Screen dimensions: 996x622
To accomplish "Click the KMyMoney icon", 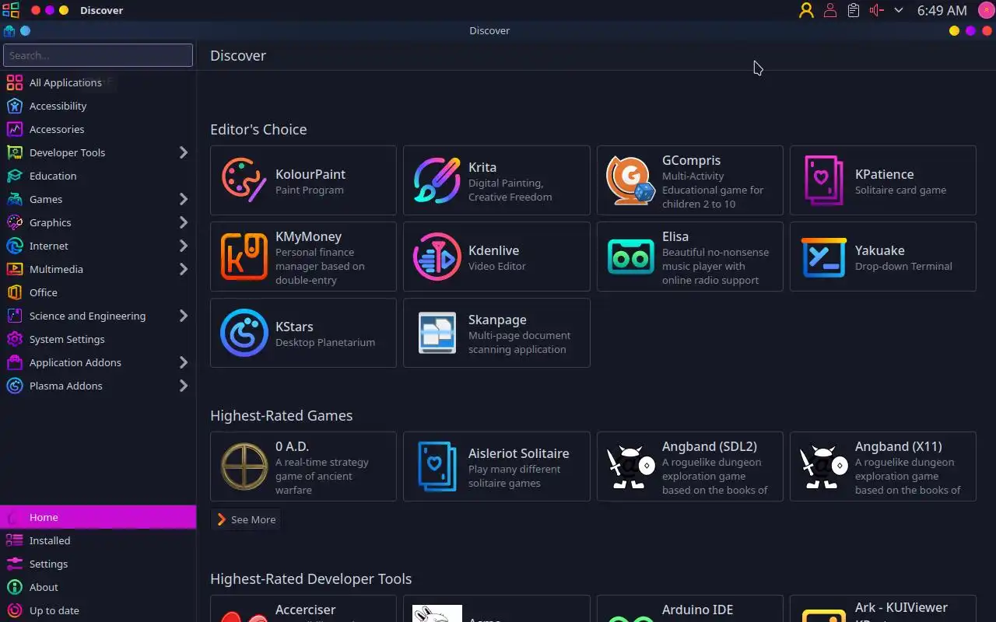I will 244,257.
